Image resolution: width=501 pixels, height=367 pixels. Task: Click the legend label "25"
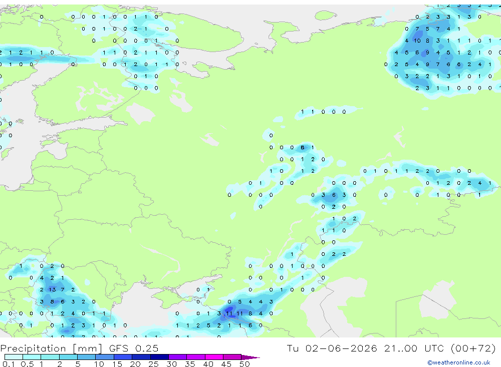pyautogui.click(x=153, y=364)
